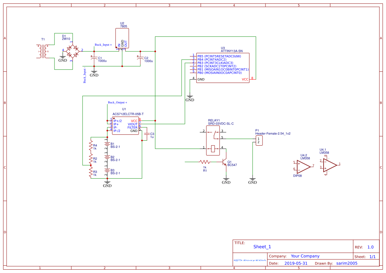Click the sheet number 1/1
The image size is (386, 273).
[372, 257]
